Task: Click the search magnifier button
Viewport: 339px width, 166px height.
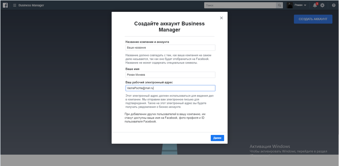Action: click(x=279, y=5)
